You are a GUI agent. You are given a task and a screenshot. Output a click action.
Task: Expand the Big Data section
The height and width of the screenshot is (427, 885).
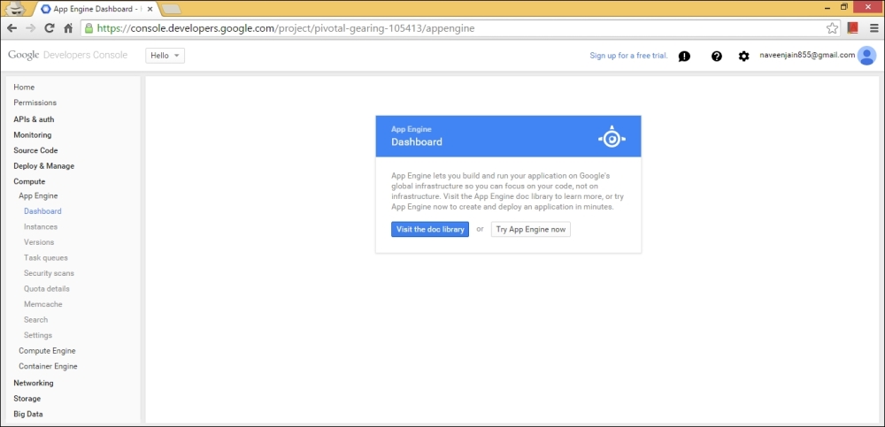28,414
